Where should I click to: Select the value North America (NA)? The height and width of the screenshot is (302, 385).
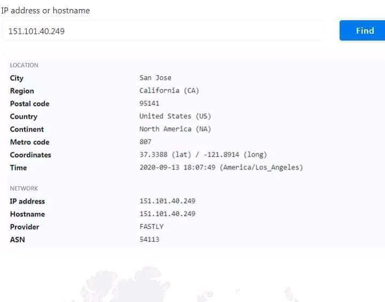pyautogui.click(x=175, y=129)
